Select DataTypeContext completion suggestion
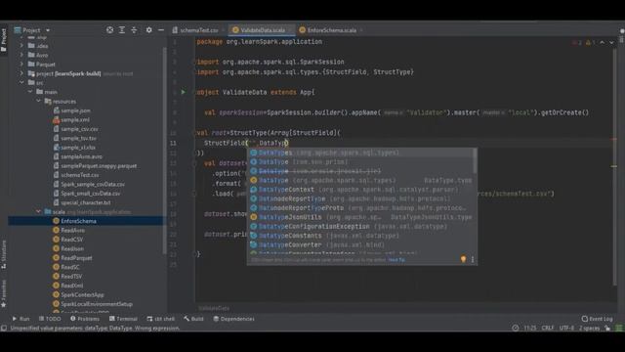Screen dimensions: 625x352 click(360, 190)
